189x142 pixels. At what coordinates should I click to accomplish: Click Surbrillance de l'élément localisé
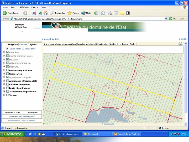coord(22,120)
